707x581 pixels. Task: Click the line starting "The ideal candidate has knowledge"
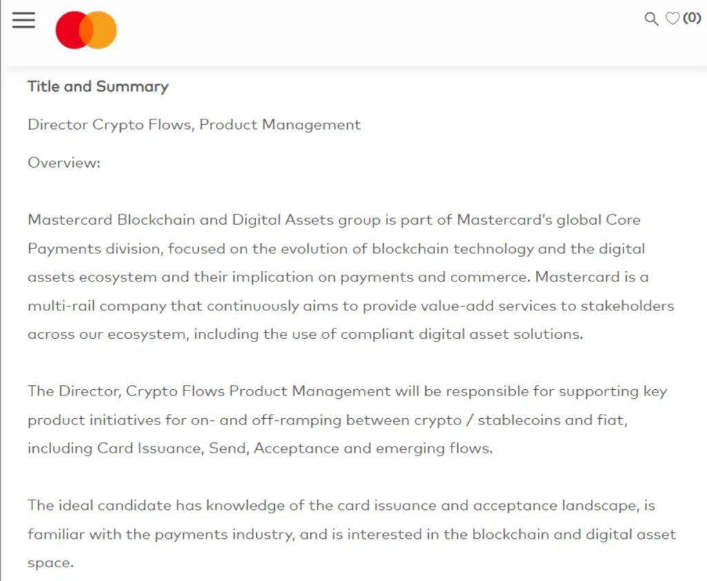341,506
